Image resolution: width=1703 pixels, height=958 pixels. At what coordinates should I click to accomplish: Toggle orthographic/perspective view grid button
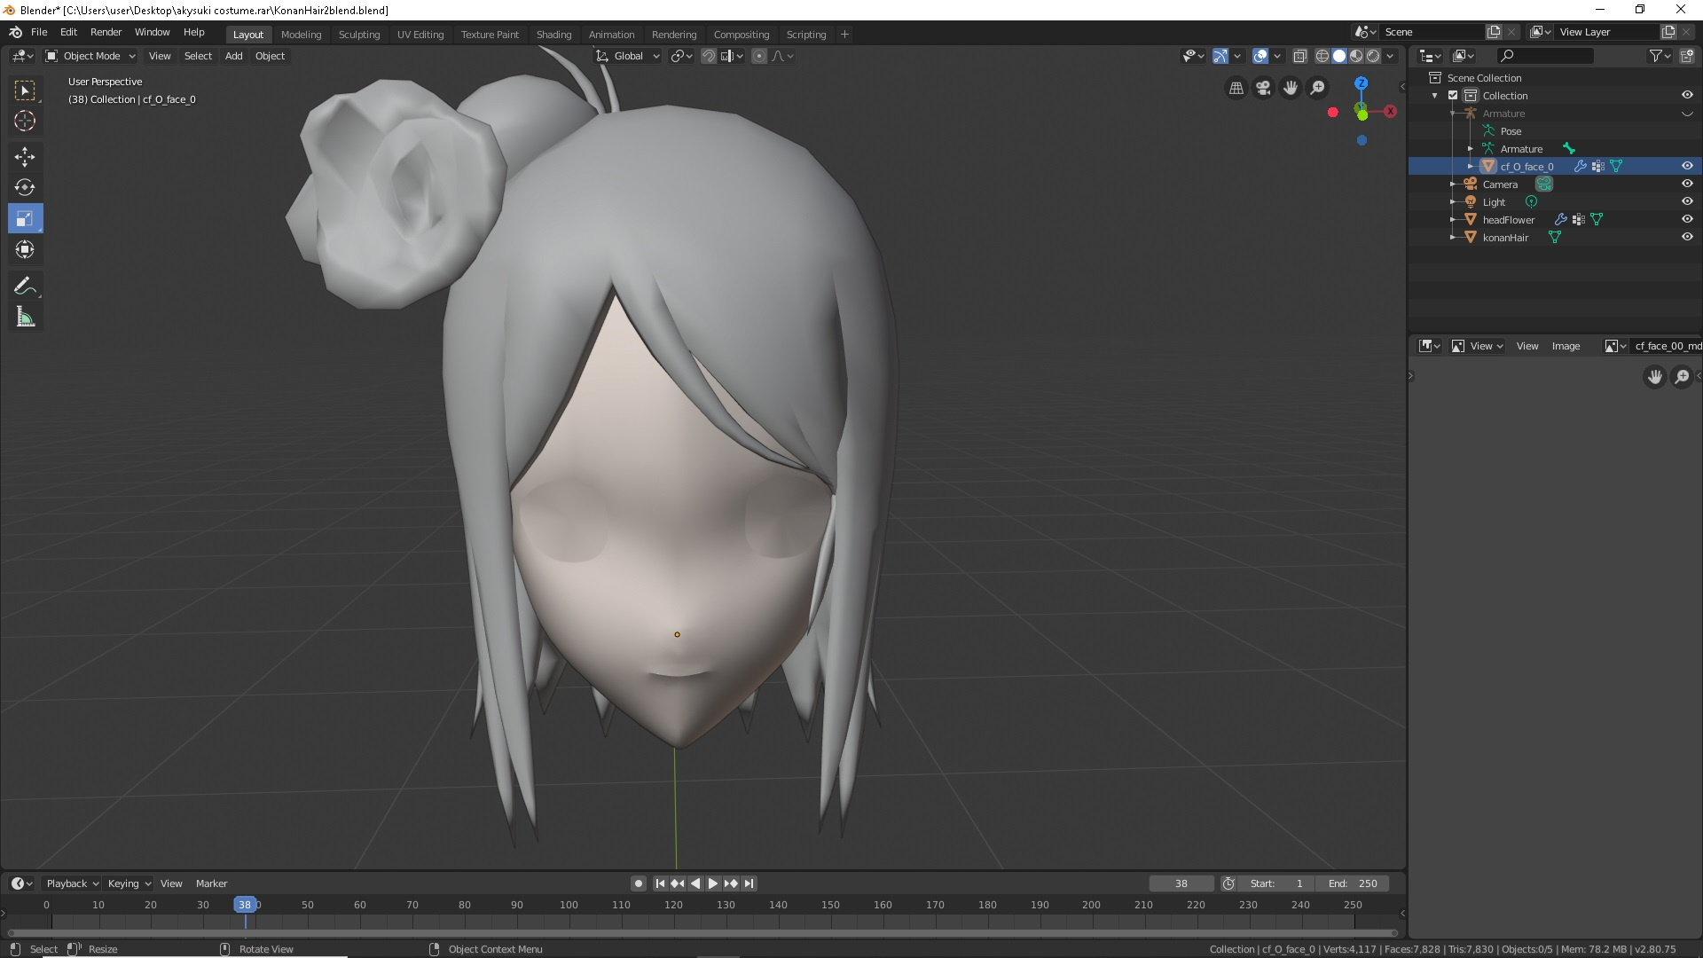coord(1236,88)
